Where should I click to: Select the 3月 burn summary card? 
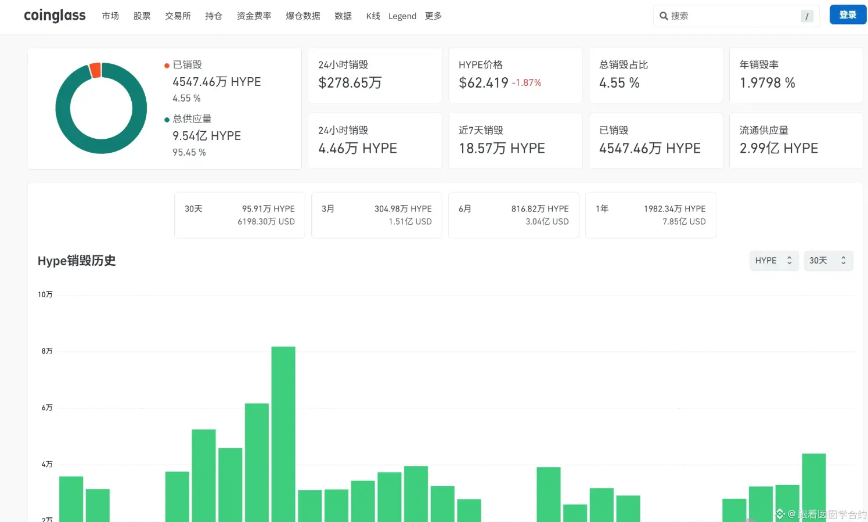pyautogui.click(x=376, y=215)
